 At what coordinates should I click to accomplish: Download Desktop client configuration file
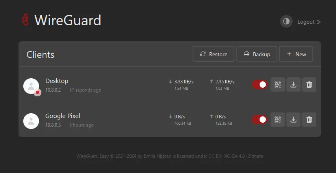pyautogui.click(x=293, y=85)
